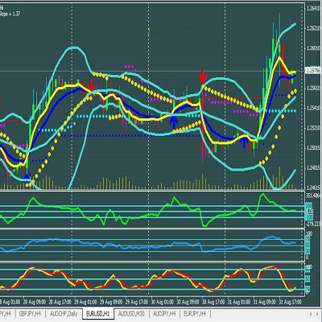Click the red sell arrow near 29 Aug 01:00
The height and width of the screenshot is (322, 322).
(x=91, y=85)
